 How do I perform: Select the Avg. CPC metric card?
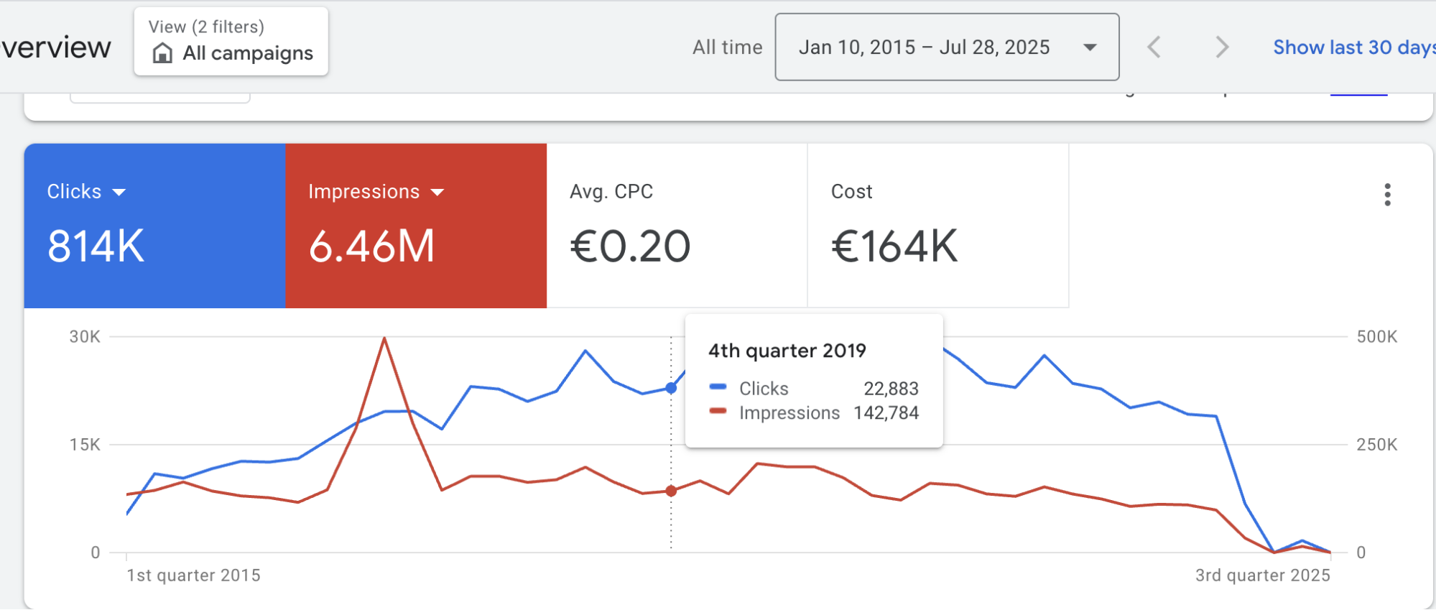[x=677, y=226]
